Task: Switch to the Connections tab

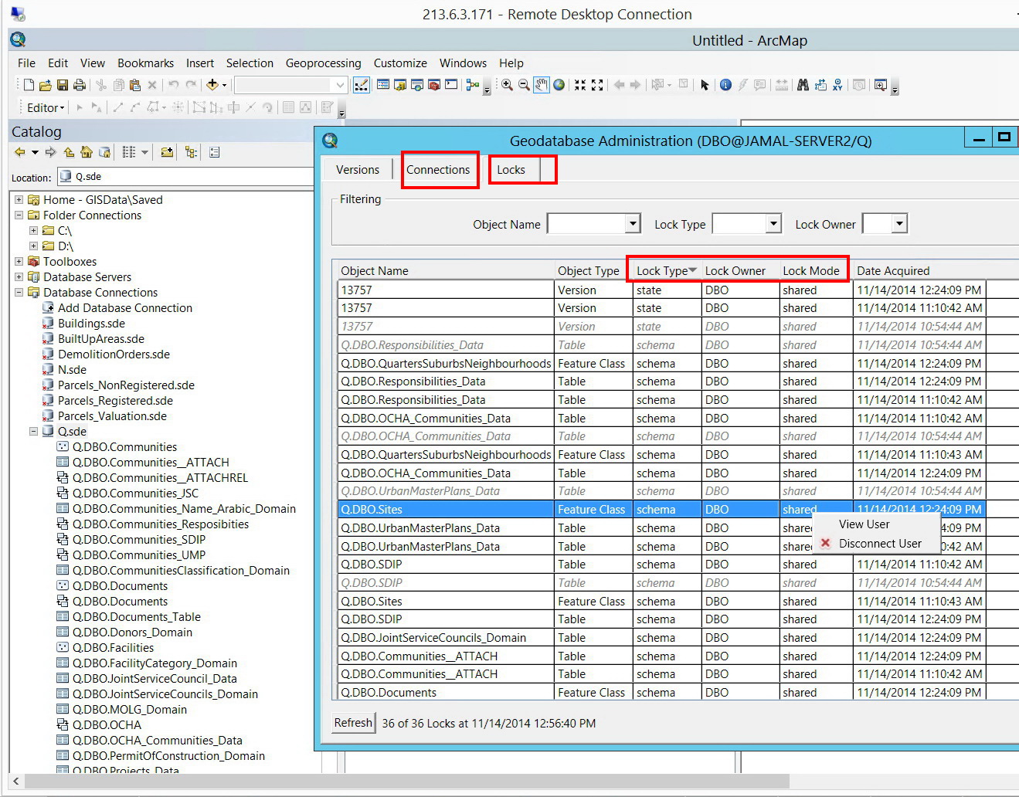Action: point(438,170)
